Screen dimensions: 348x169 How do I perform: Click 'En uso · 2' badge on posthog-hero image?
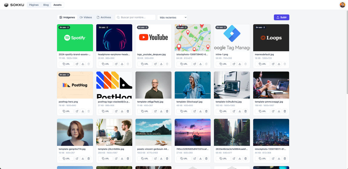pyautogui.click(x=64, y=75)
